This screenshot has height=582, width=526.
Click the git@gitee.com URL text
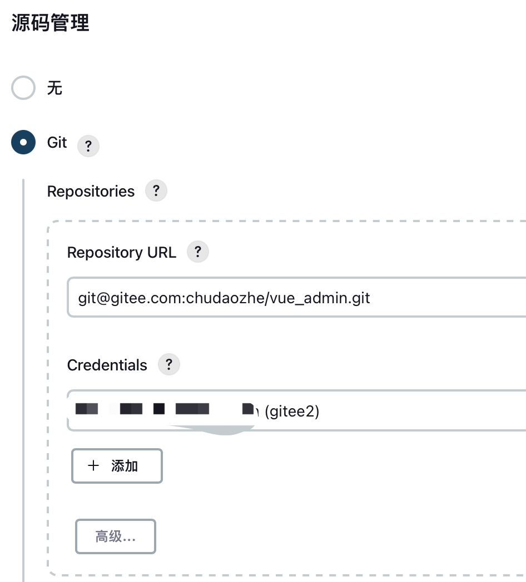point(224,298)
